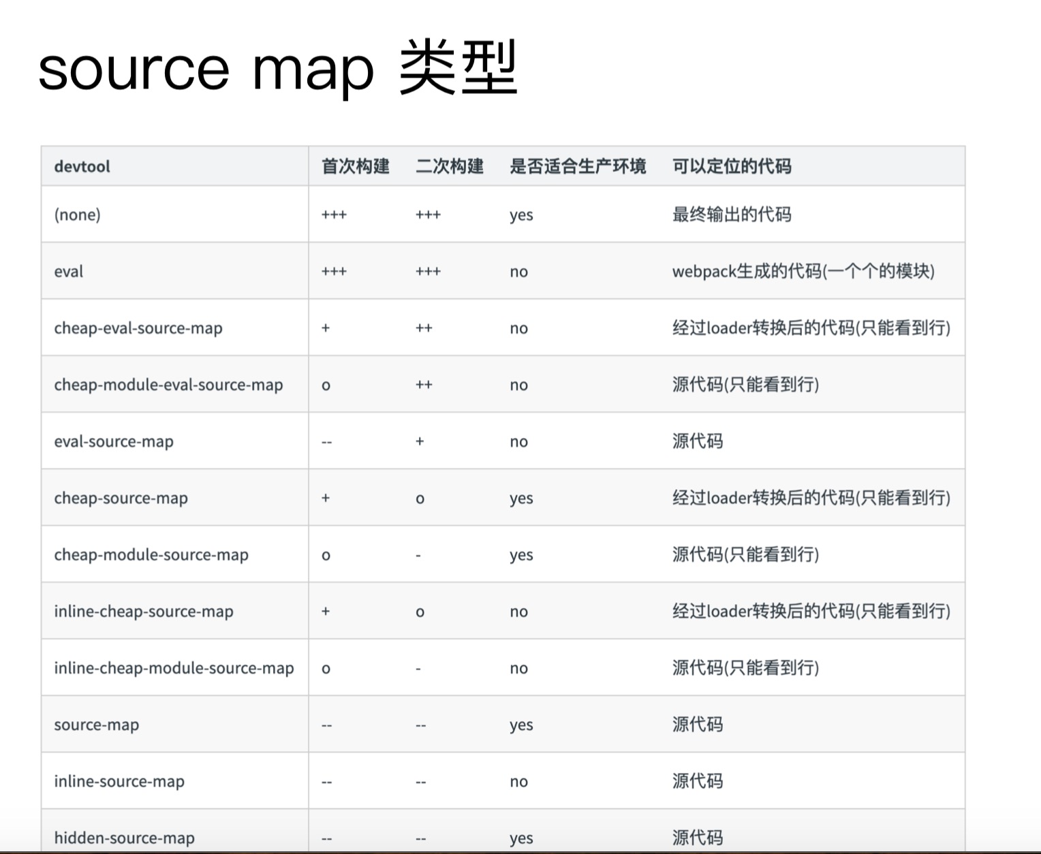Click 'yes' in the (none) row
Screen dimensions: 1041x854
tap(521, 215)
